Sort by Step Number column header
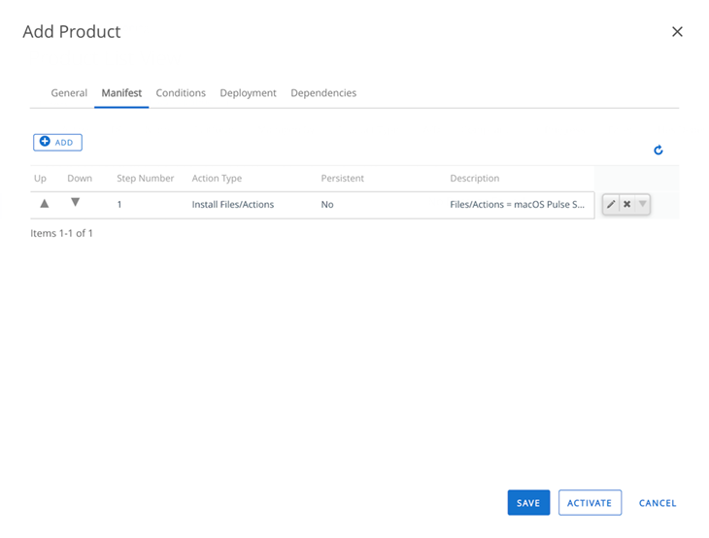This screenshot has width=709, height=538. [x=146, y=179]
